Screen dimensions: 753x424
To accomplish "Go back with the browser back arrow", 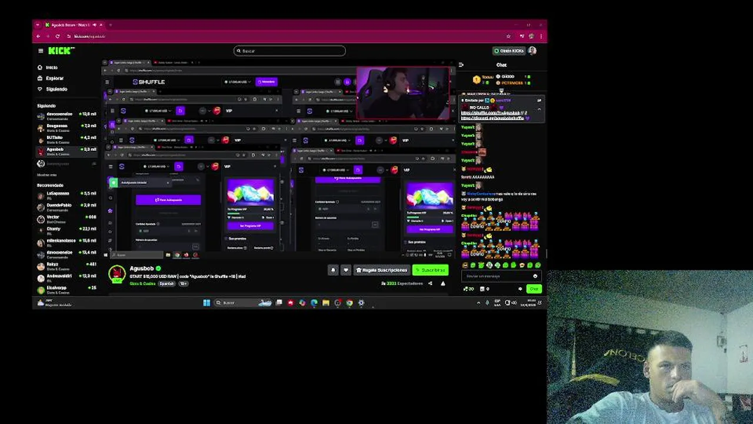I will (39, 37).
